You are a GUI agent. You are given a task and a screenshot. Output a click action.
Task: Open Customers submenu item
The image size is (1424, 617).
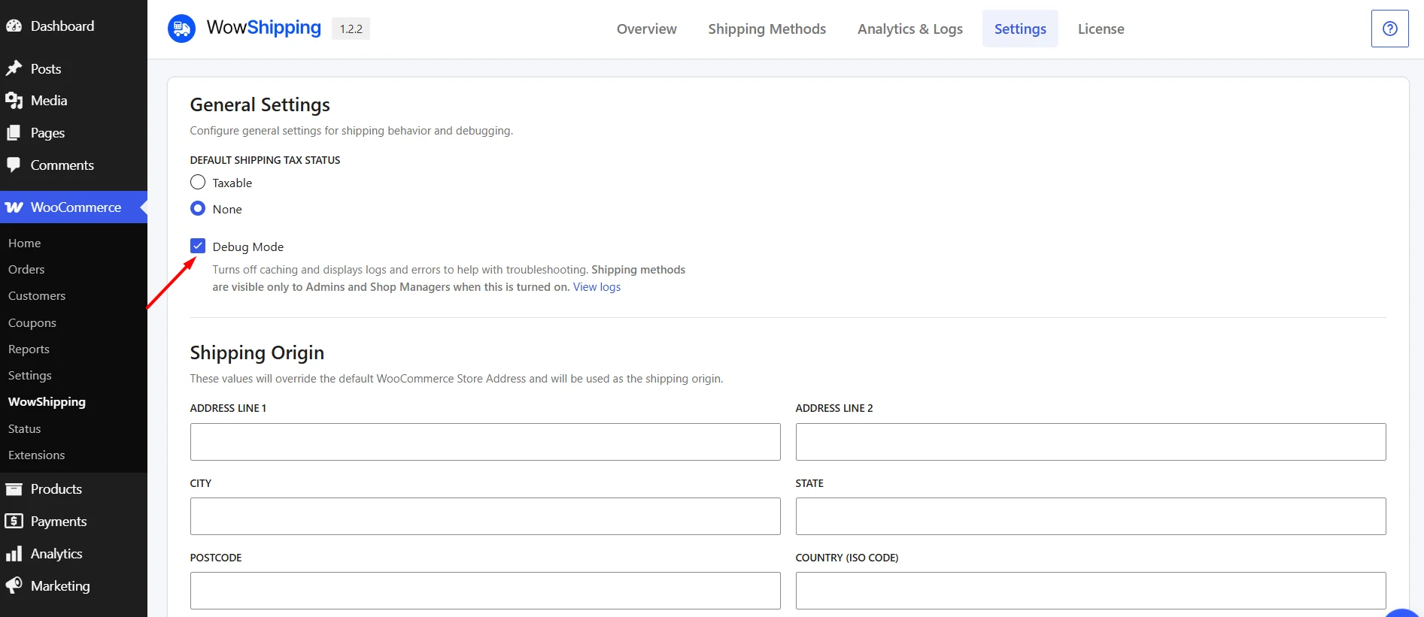(37, 296)
